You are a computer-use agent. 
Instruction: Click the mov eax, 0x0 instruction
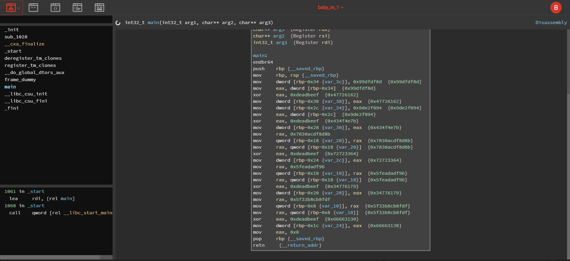click(276, 232)
